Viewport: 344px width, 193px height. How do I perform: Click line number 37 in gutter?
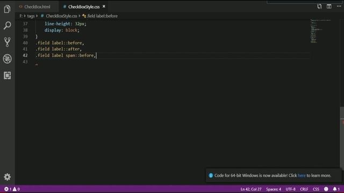tap(25, 24)
